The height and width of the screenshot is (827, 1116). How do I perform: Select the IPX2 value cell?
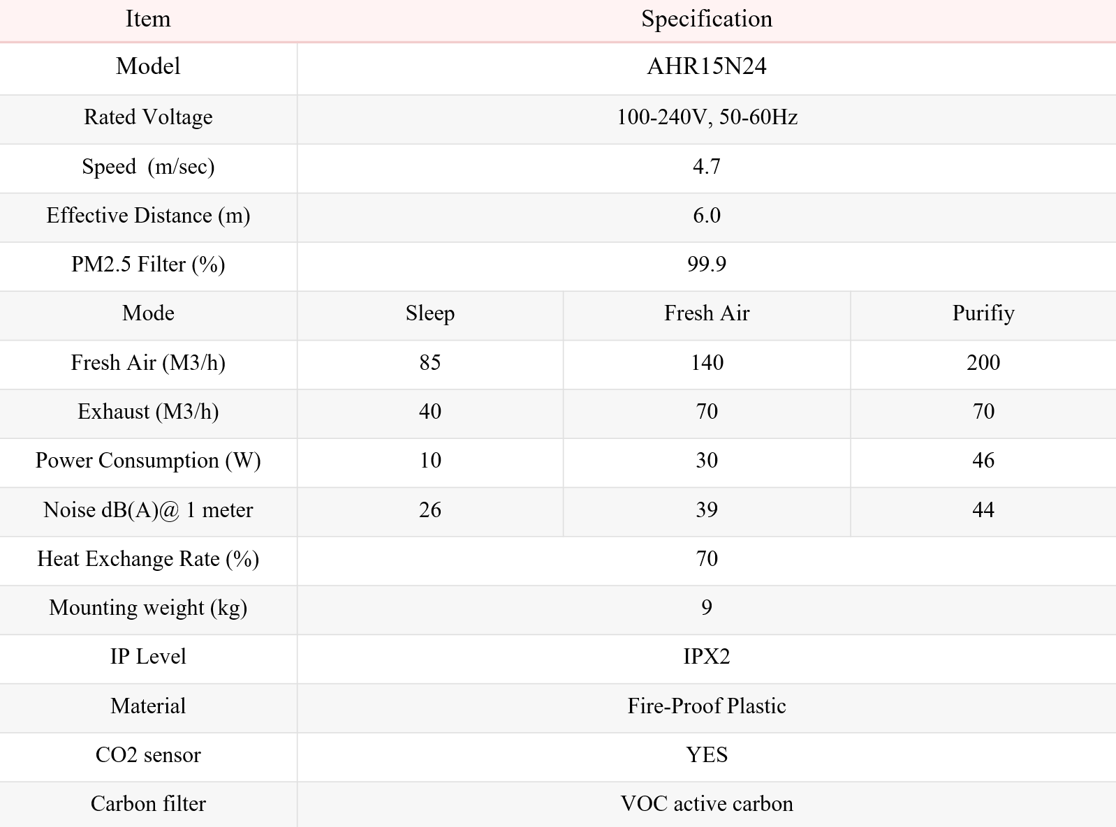click(707, 657)
